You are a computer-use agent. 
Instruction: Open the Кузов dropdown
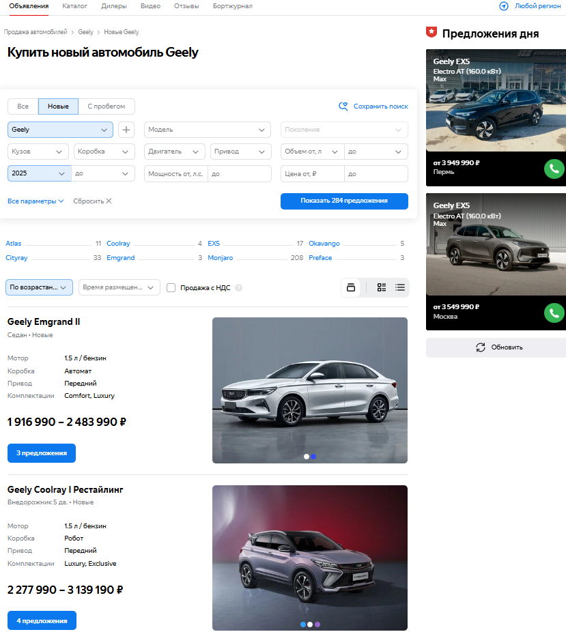37,152
